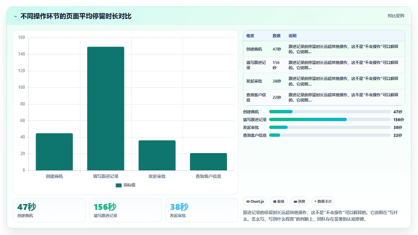418x235 pixels.
Task: Select the 进度 tag chip
Action: [299, 201]
